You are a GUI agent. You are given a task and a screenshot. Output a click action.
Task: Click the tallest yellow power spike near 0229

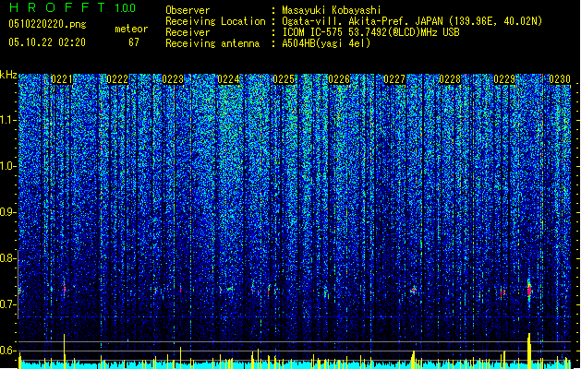point(529,351)
